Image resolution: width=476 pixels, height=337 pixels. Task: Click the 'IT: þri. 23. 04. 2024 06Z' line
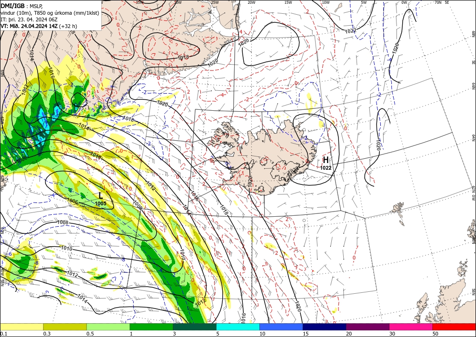pyautogui.click(x=29, y=19)
